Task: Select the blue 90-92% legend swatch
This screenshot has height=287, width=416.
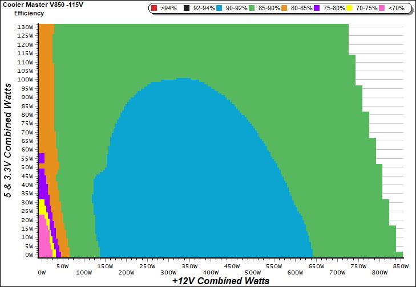Action: tap(222, 9)
